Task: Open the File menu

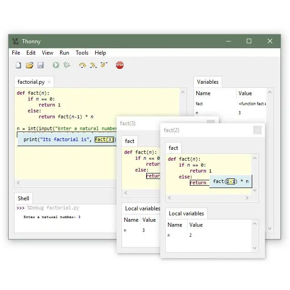Action: pos(16,53)
